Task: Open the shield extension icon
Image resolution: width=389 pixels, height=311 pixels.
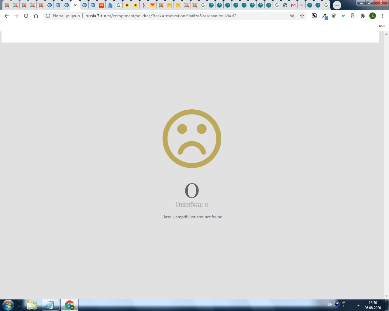Action: tap(334, 16)
